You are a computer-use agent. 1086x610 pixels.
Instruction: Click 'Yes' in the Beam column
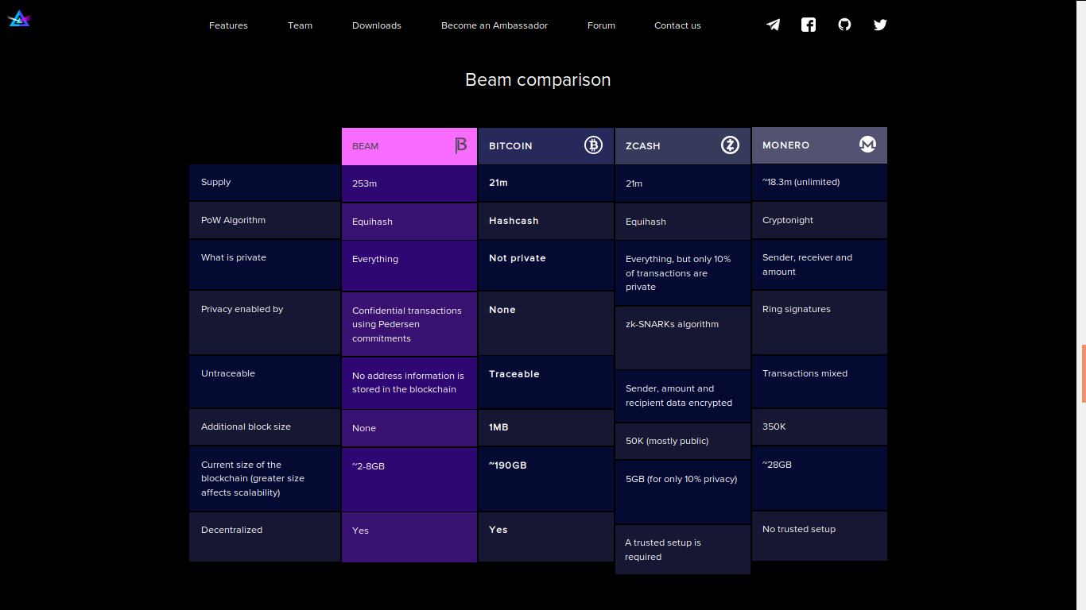point(409,538)
